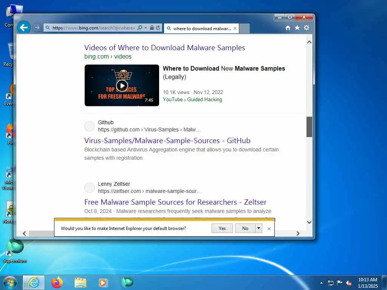Open address bar autocomplete dropdown arrow
This screenshot has width=387, height=290.
point(146,28)
